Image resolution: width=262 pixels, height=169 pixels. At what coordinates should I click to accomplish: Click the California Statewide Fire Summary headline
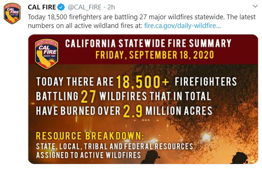[148, 43]
